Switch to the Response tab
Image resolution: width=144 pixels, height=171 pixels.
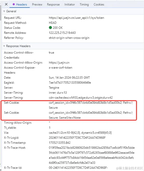coord(53,5)
